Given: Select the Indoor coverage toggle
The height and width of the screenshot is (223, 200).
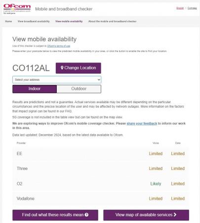Looking at the screenshot, I should [x=35, y=89].
